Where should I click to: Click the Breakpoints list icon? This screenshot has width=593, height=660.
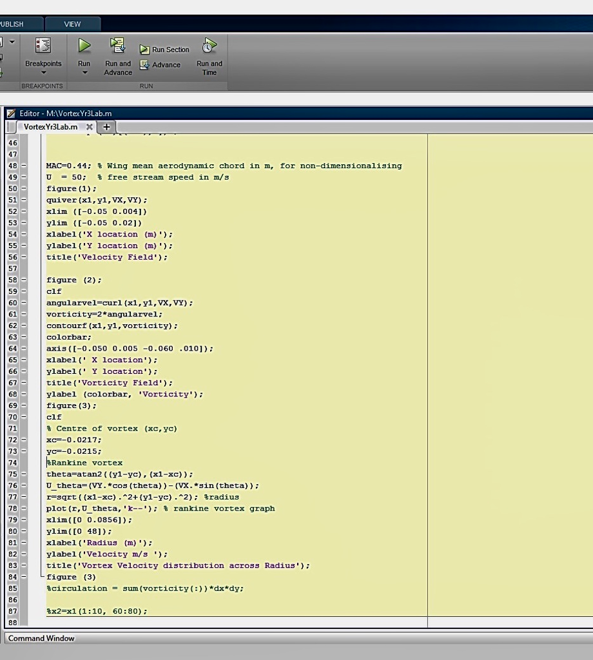coord(43,46)
